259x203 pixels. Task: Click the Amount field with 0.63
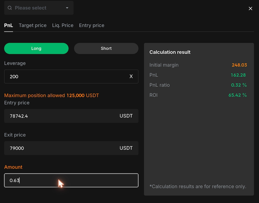tap(71, 180)
